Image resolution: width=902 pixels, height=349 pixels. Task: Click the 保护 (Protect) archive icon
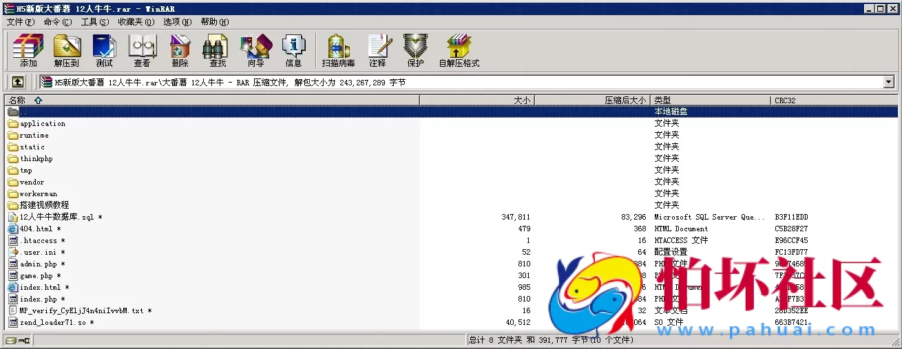pyautogui.click(x=415, y=51)
